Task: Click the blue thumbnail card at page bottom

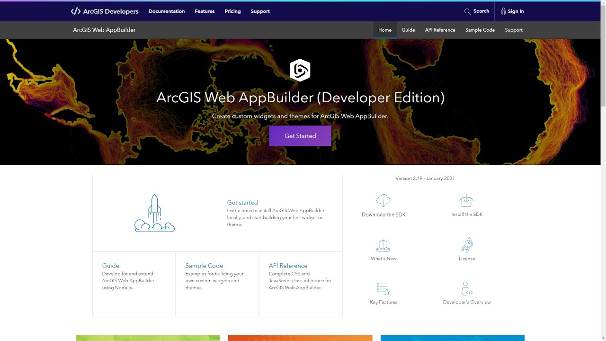Action: click(453, 338)
